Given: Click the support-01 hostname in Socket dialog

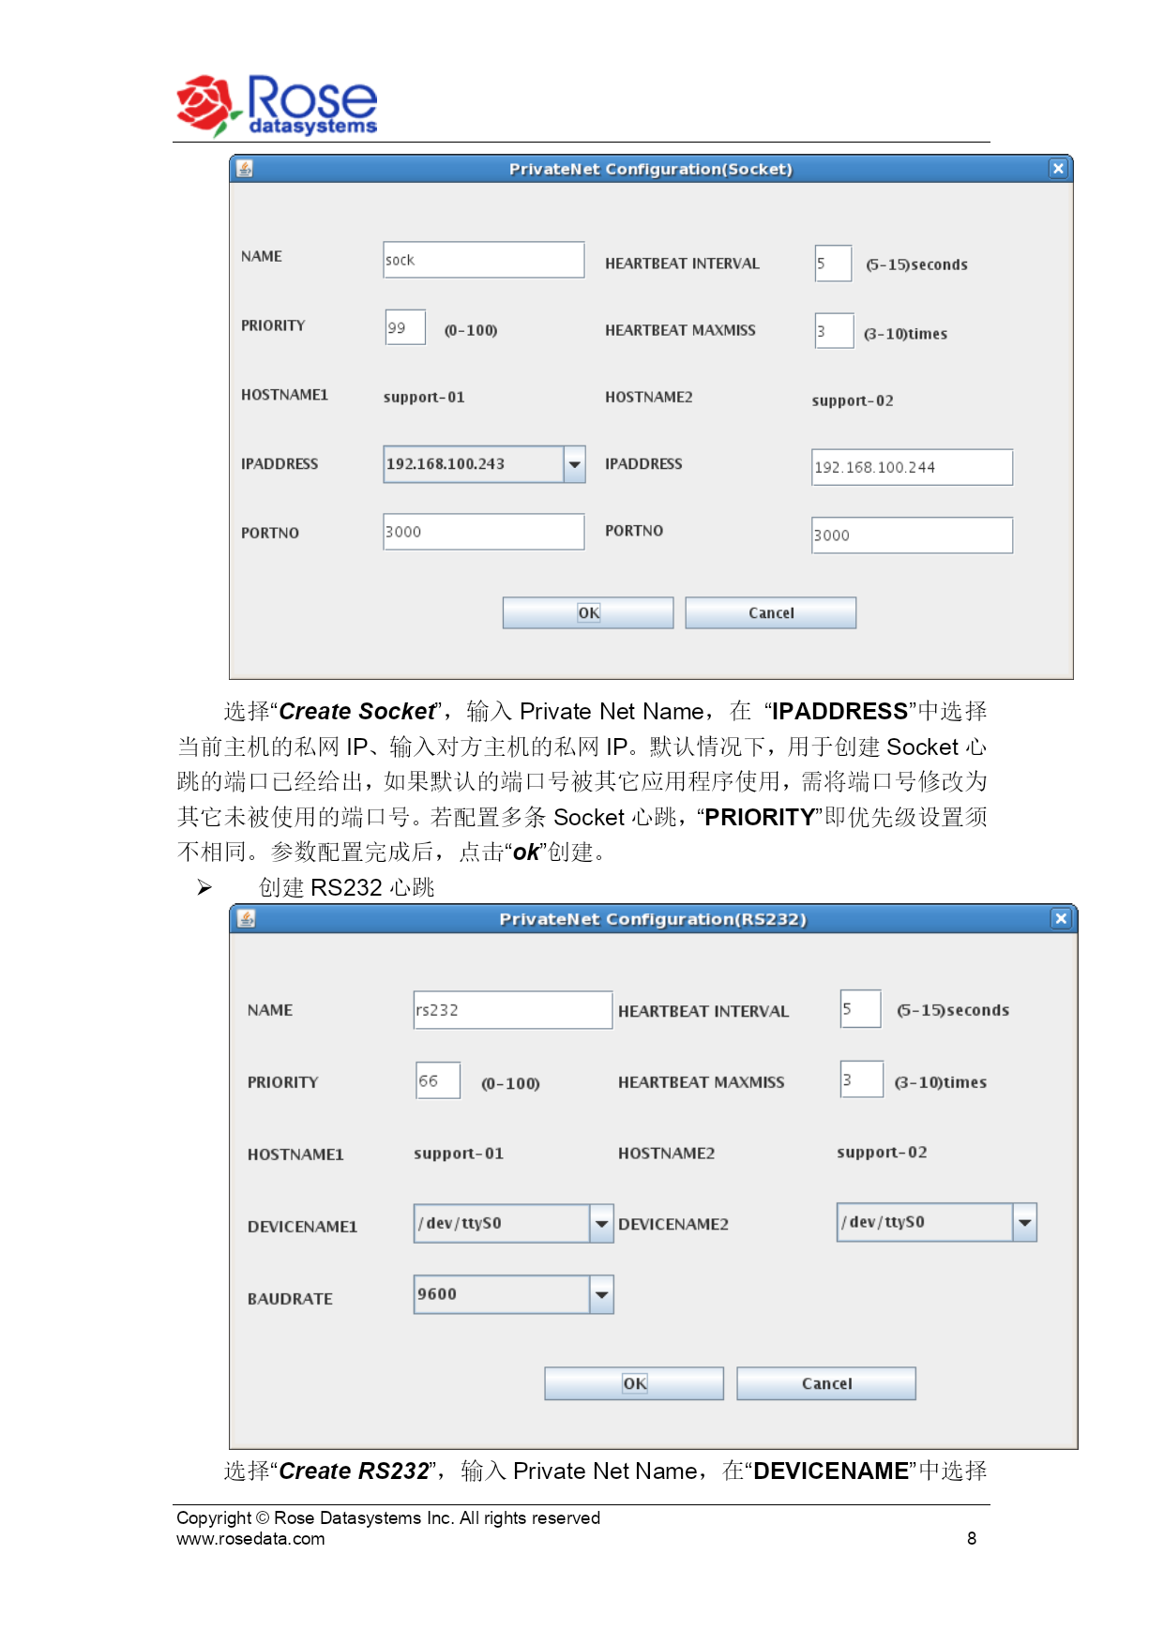Looking at the screenshot, I should [424, 398].
